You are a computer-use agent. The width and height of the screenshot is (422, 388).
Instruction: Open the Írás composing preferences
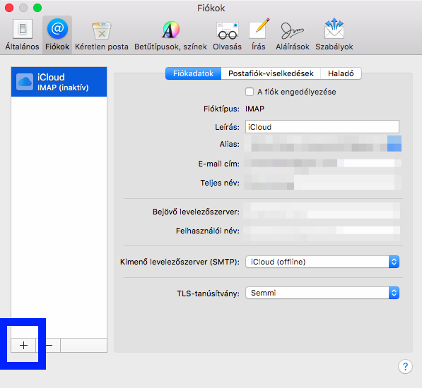(x=259, y=35)
